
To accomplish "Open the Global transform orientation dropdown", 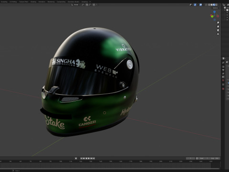I will (76, 5).
